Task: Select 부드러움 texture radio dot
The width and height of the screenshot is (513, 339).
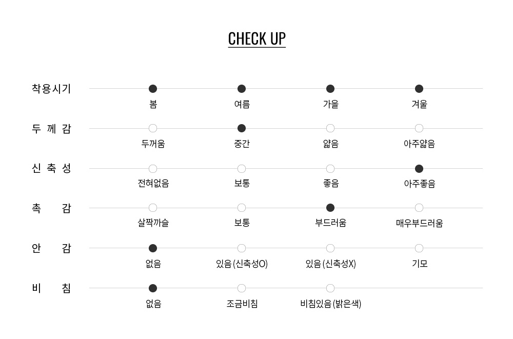Action: (330, 208)
